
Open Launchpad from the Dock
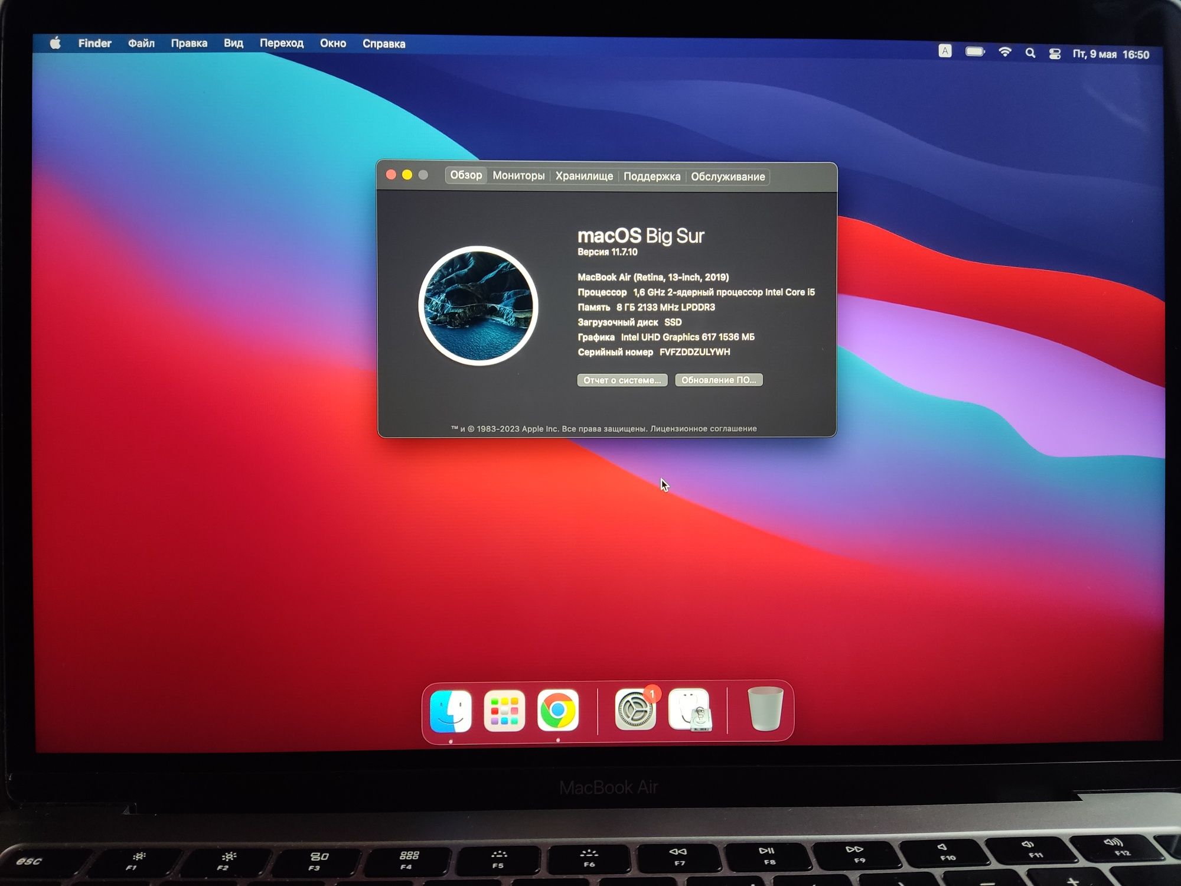tap(504, 711)
